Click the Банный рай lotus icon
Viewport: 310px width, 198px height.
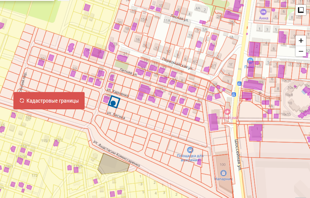[228, 111]
